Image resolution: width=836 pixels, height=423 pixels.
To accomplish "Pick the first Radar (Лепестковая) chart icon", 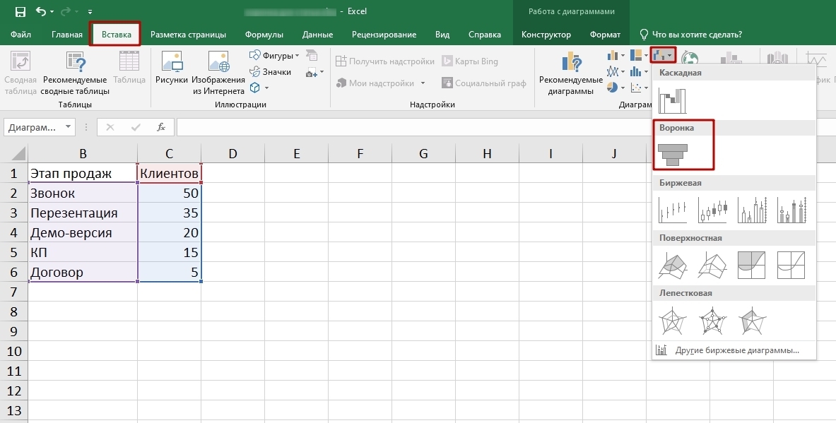I will [673, 320].
